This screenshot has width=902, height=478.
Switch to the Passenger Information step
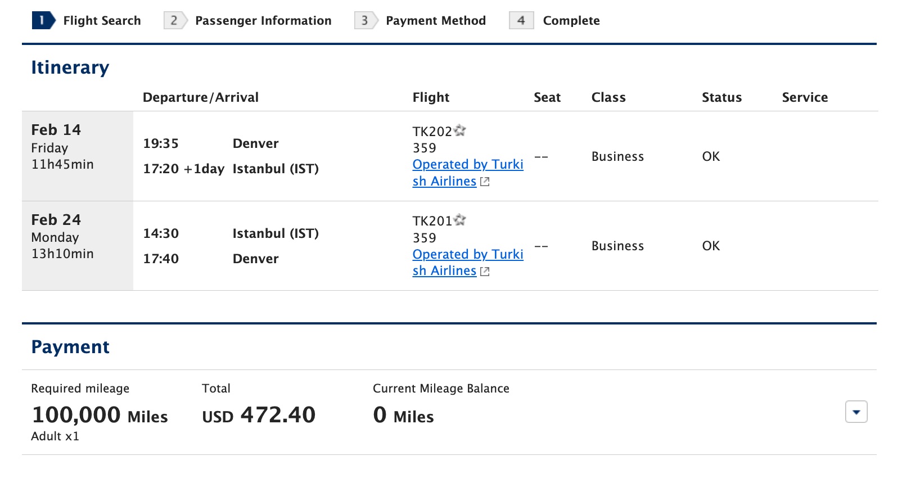[263, 20]
